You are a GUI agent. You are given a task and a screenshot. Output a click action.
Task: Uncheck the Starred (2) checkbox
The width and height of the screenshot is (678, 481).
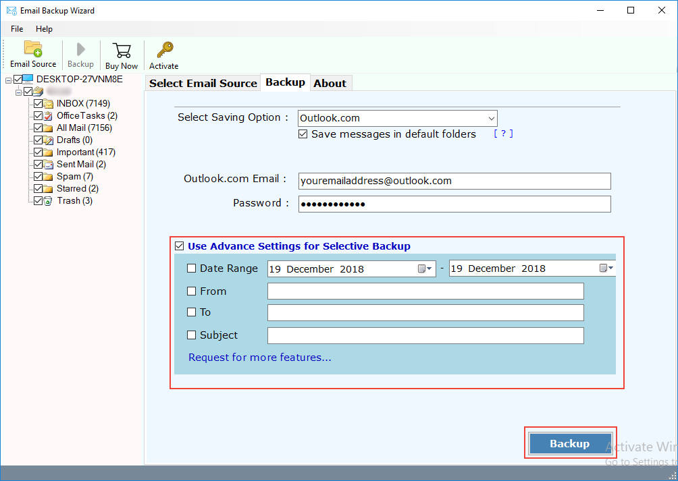click(x=38, y=188)
